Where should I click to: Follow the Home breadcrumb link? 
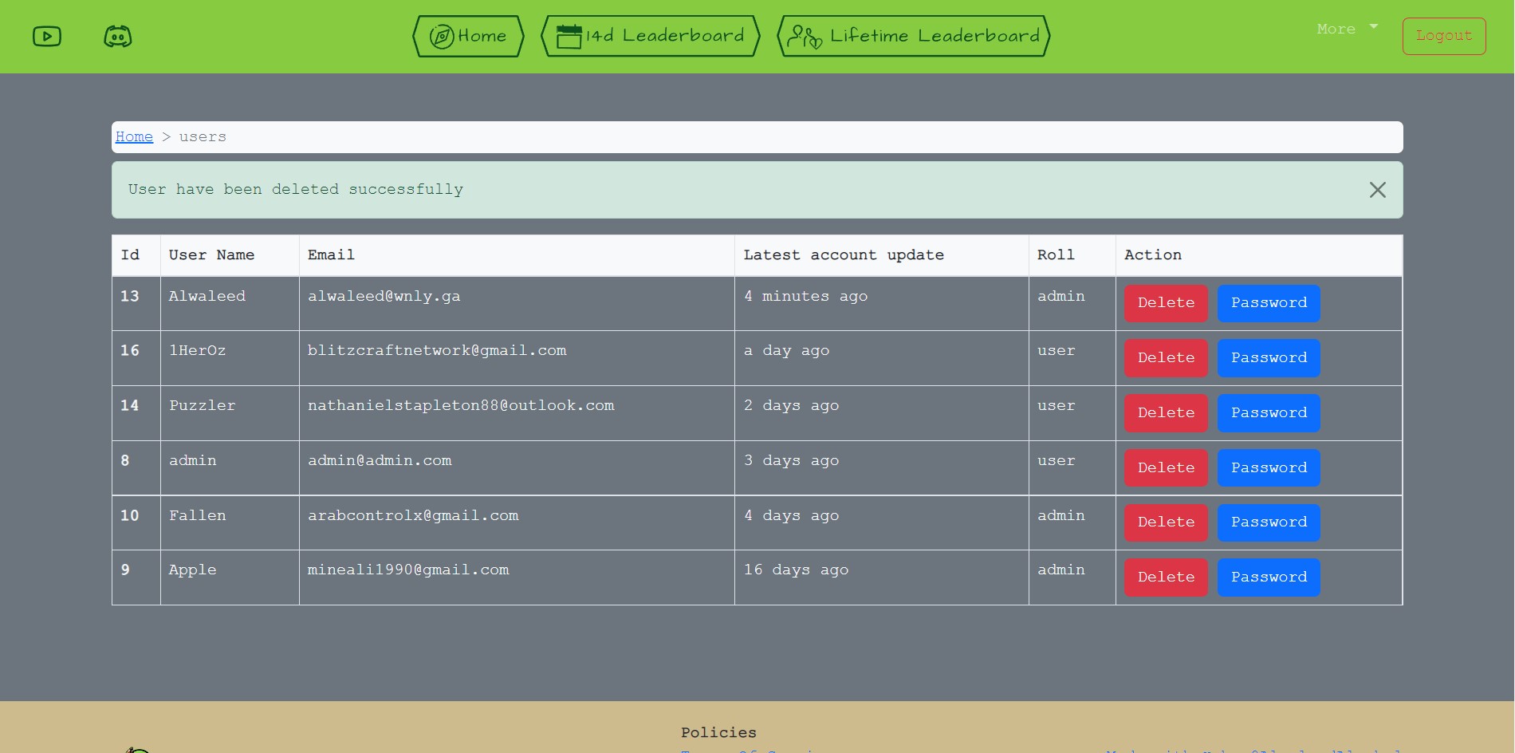tap(134, 137)
